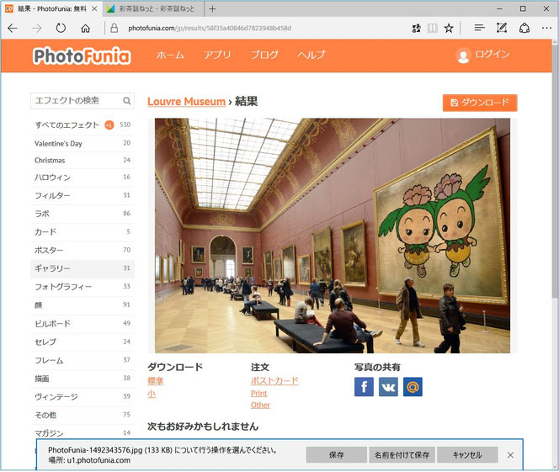The width and height of the screenshot is (559, 472).
Task: Open ヘルプ in site navigation
Action: (x=311, y=55)
